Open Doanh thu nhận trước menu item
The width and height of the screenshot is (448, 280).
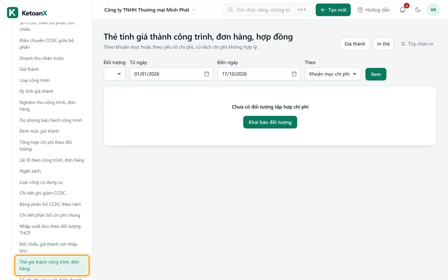point(52,58)
